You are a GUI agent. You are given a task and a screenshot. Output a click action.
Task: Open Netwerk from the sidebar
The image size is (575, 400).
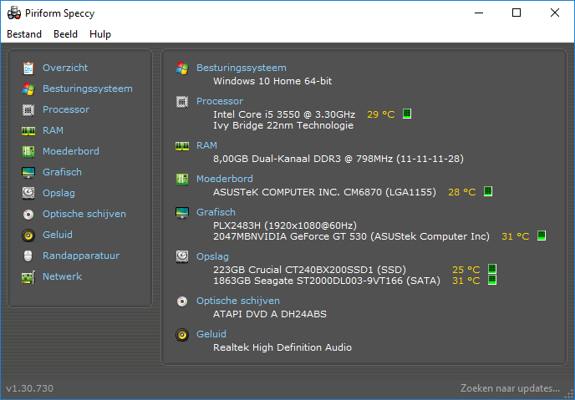tap(62, 276)
